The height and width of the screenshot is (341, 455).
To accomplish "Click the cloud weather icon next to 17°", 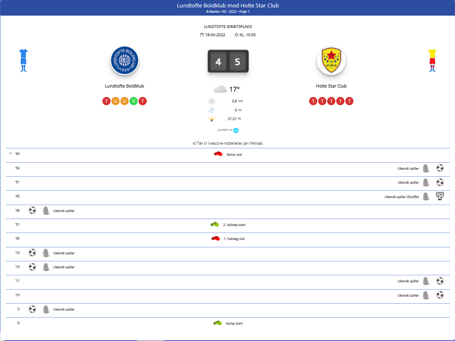I will tap(220, 89).
